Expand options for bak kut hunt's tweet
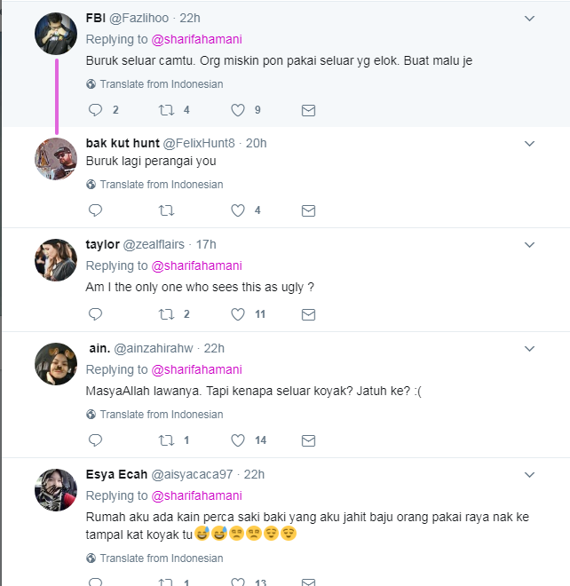Image resolution: width=570 pixels, height=586 pixels. (530, 143)
